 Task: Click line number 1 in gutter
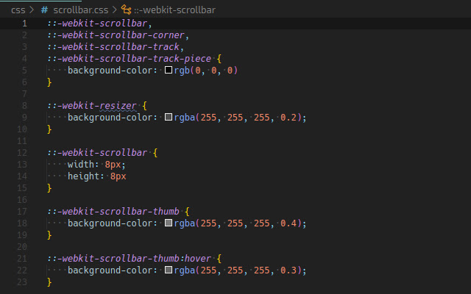click(x=24, y=23)
